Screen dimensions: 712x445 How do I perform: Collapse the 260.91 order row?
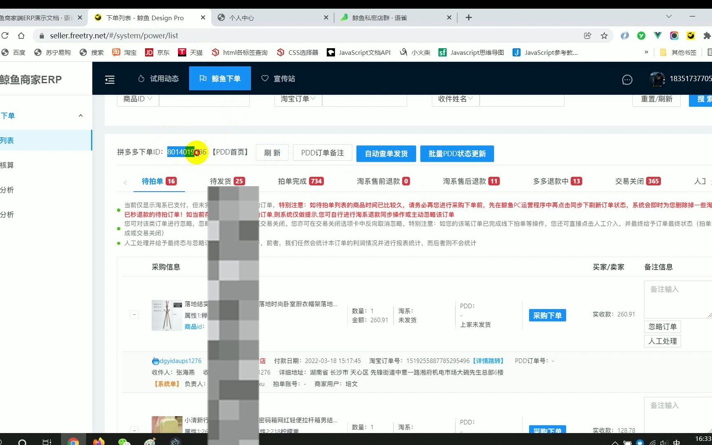pyautogui.click(x=134, y=315)
